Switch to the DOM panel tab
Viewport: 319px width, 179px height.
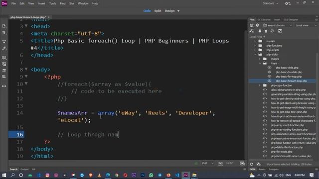(252, 169)
